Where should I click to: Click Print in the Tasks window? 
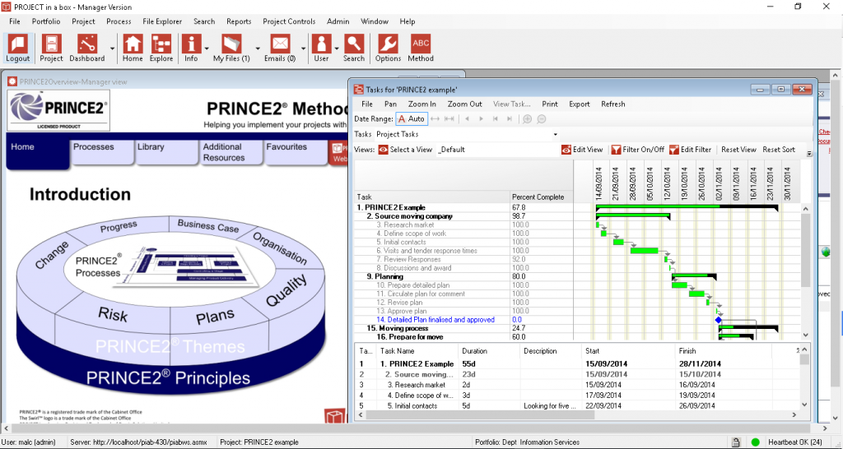coord(550,104)
